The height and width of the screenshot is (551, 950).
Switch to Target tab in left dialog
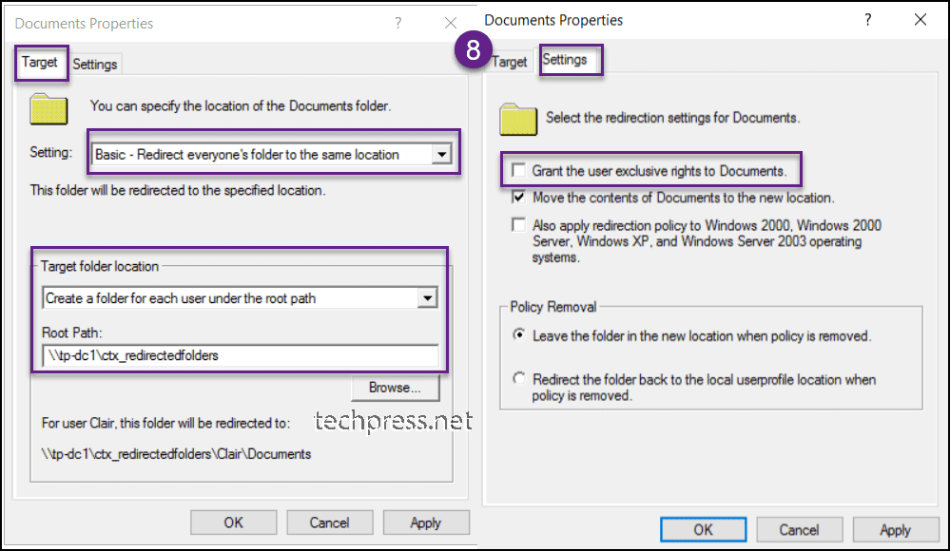(39, 63)
